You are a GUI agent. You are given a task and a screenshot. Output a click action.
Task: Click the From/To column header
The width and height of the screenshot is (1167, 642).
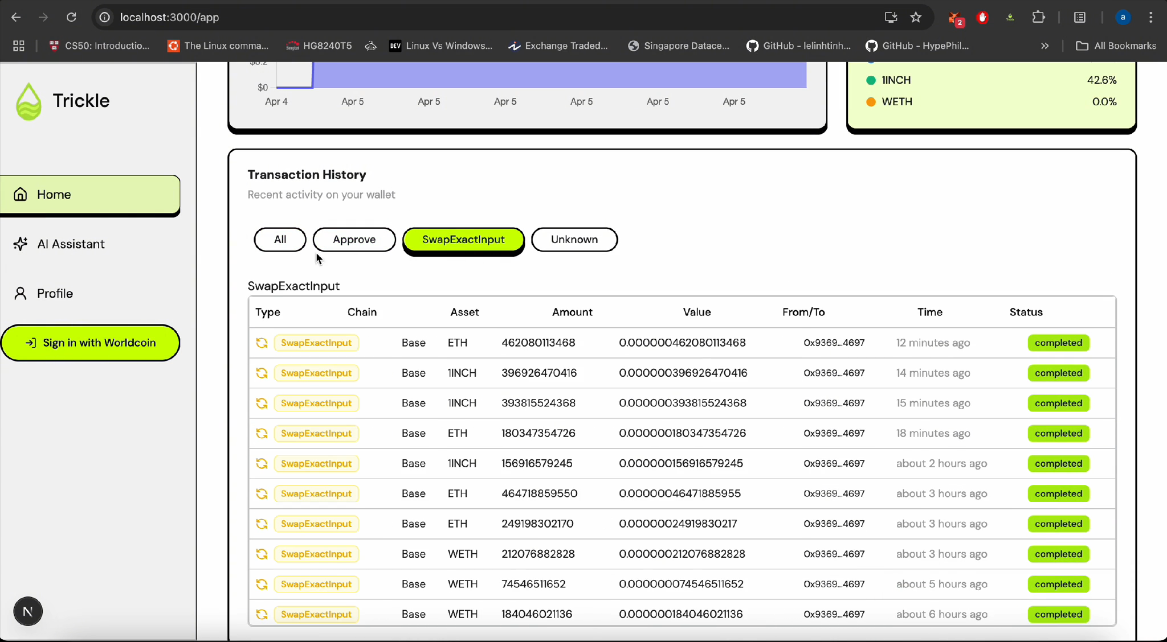click(x=803, y=312)
